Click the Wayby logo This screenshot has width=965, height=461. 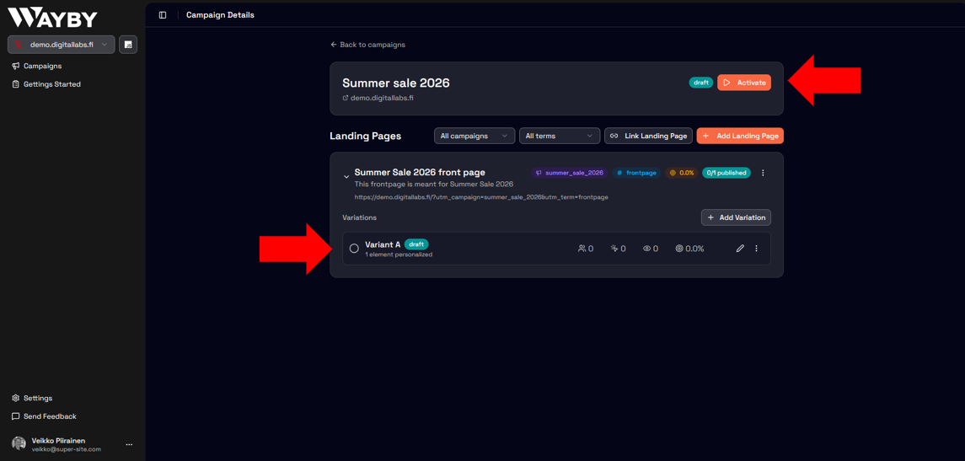52,18
